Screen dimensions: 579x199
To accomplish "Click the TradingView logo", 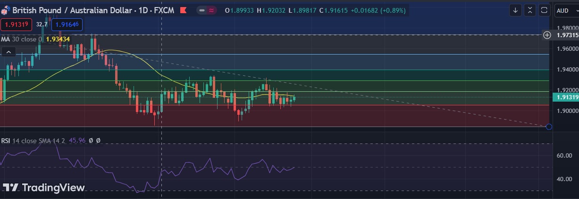I will click(x=44, y=188).
